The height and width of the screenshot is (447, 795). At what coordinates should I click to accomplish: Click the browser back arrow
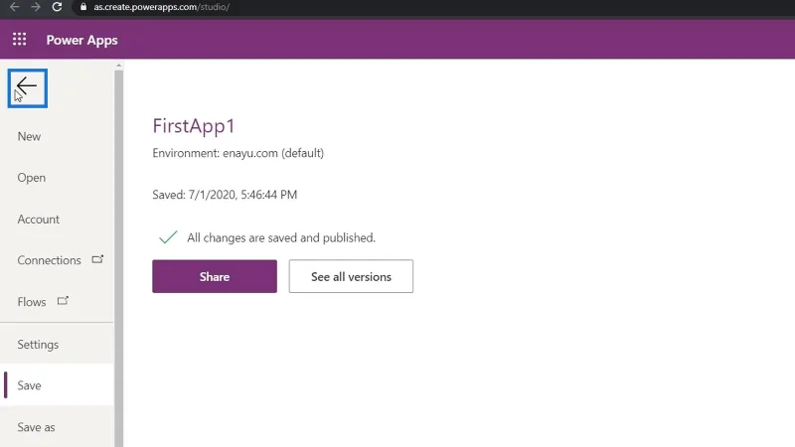click(14, 7)
